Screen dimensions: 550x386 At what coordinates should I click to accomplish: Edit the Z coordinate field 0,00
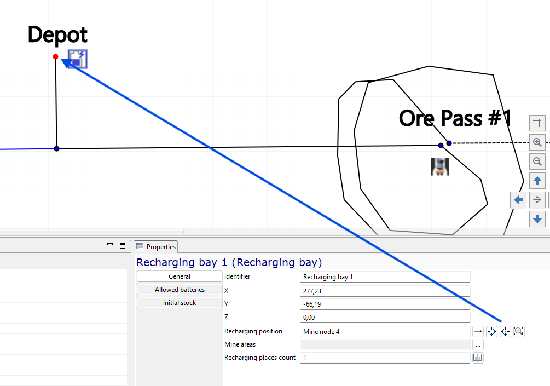(385, 317)
